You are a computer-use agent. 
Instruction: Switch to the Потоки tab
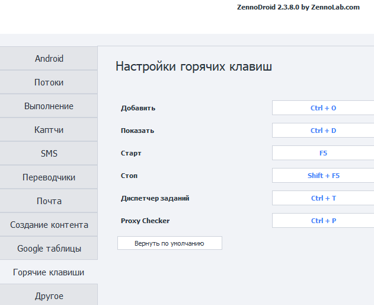49,82
